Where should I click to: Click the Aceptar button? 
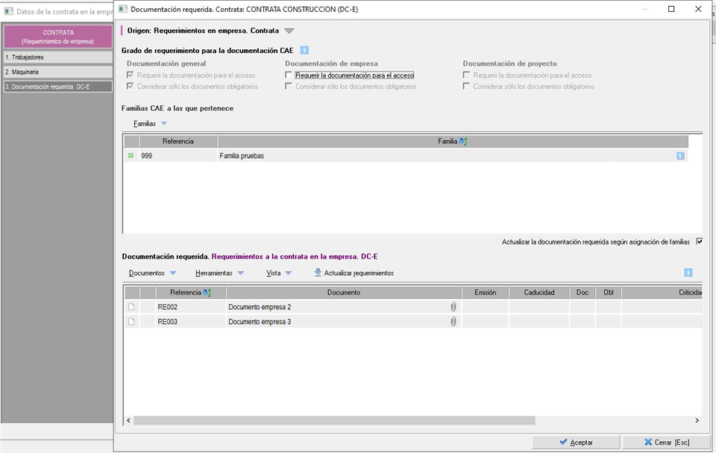[x=575, y=442]
